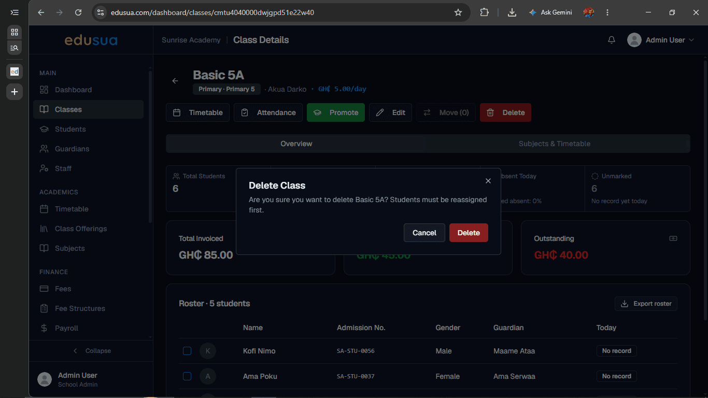Click Ama Poku's No record badge
The height and width of the screenshot is (398, 708).
coord(616,376)
